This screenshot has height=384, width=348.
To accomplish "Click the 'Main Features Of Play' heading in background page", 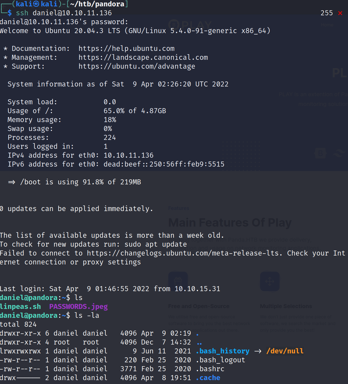I will click(230, 223).
